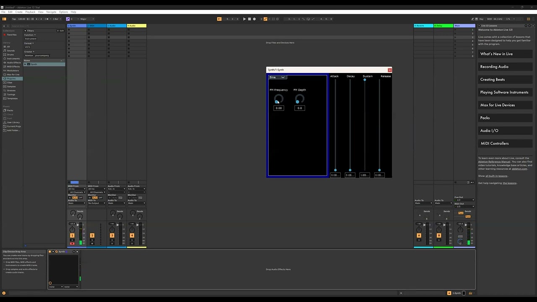Select MIDI Effects in the browser library
This screenshot has height=302, width=537.
13,67
